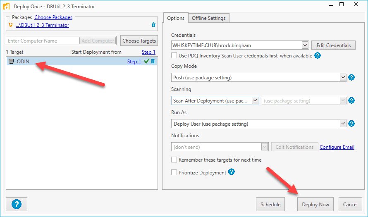
Task: Click the Choose Targets button
Action: pyautogui.click(x=139, y=41)
